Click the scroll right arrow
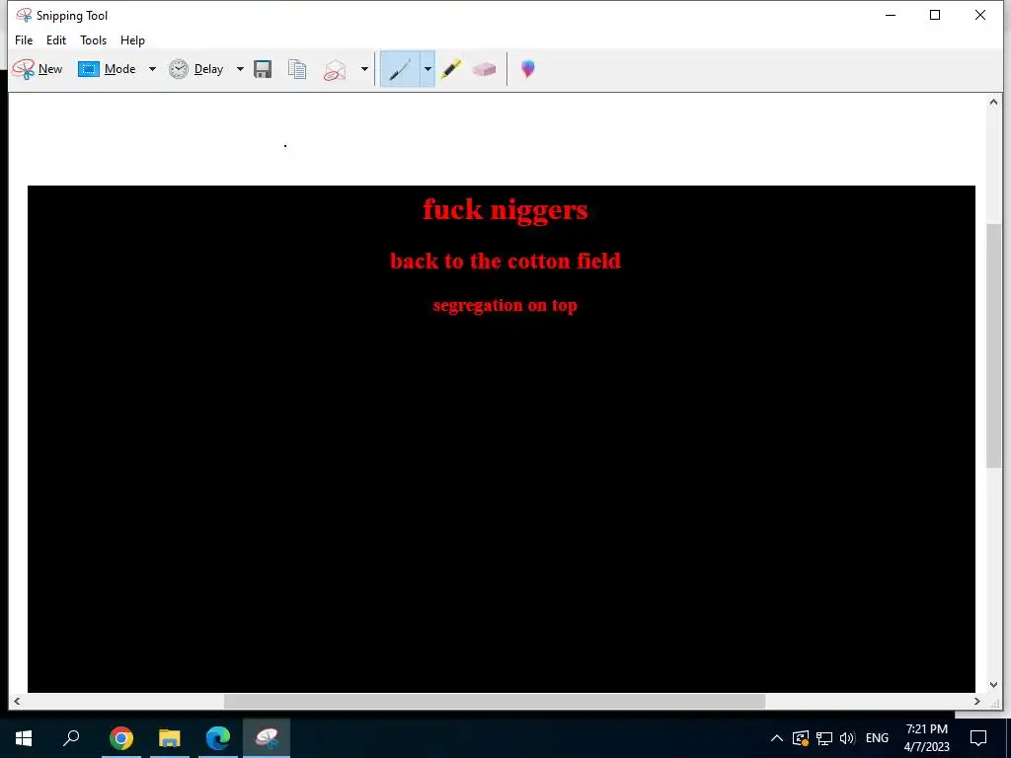The image size is (1011, 758). click(977, 702)
